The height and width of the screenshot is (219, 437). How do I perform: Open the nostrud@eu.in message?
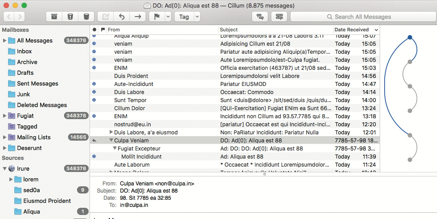235,124
